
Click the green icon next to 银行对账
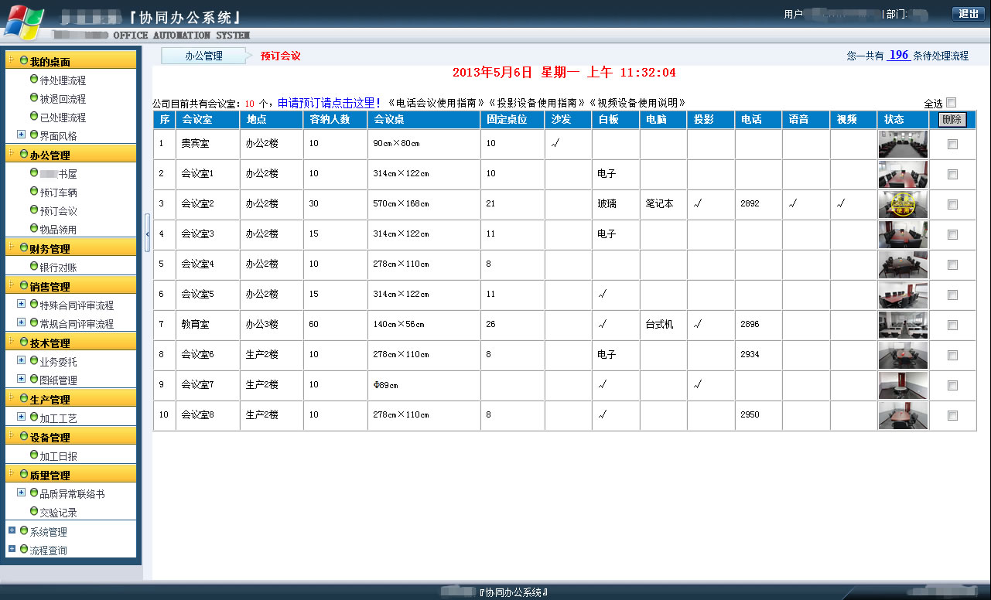34,267
